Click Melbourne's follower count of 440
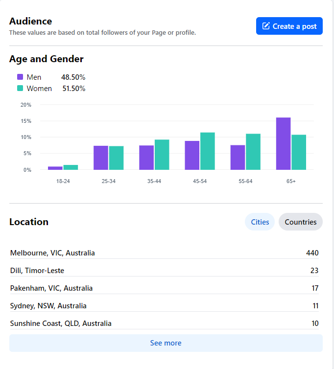 [312, 253]
